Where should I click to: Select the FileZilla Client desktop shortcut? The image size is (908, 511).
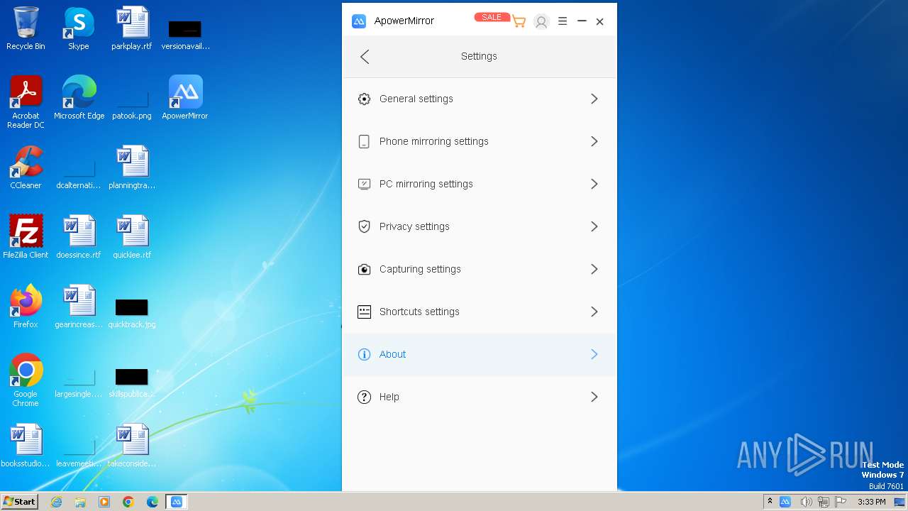[x=26, y=237]
